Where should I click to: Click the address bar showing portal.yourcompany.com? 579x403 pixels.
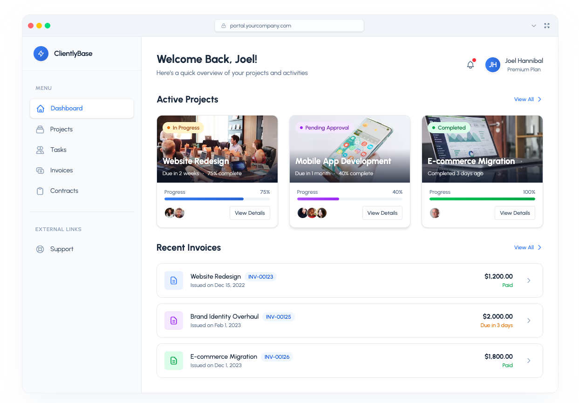[289, 26]
